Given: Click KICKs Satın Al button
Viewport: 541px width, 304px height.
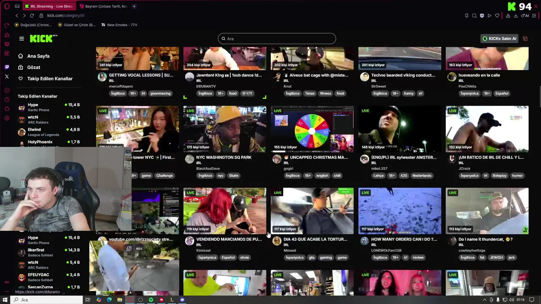Looking at the screenshot, I should tap(500, 38).
